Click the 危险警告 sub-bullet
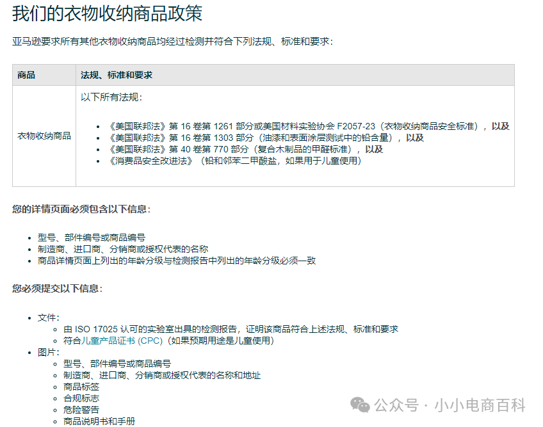Image resolution: width=543 pixels, height=427 pixels. click(x=81, y=410)
